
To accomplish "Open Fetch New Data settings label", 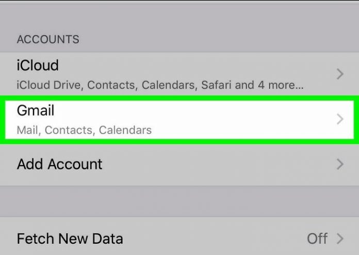I will pos(70,239).
